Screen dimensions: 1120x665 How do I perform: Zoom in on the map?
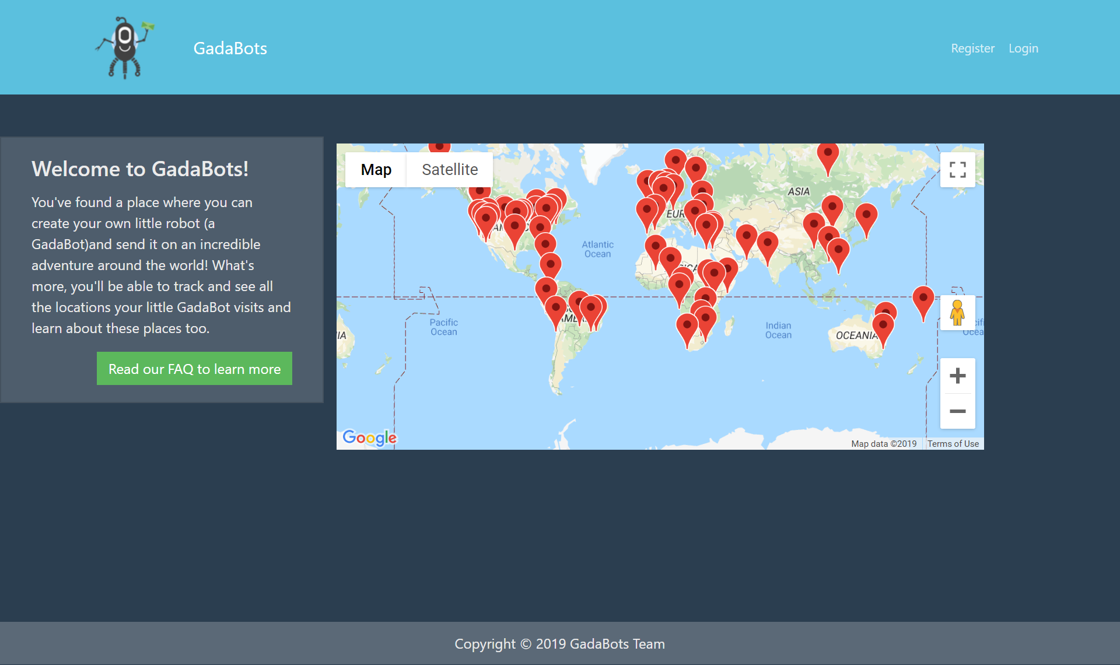[x=957, y=376]
